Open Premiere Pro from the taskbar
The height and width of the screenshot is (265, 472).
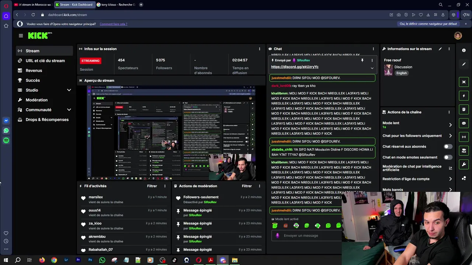(x=78, y=260)
